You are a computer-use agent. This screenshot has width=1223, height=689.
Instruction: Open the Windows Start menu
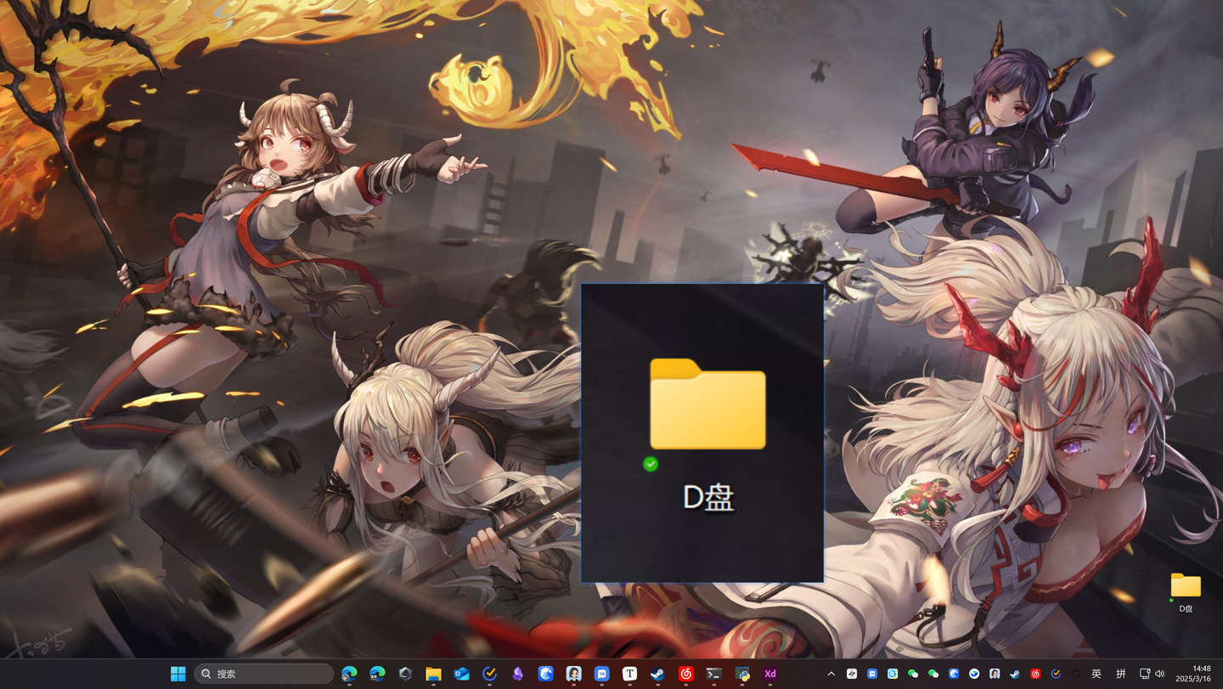[178, 674]
